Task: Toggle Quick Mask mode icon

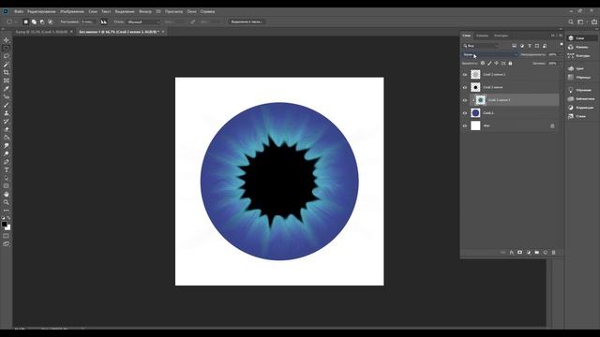Action: (x=7, y=236)
